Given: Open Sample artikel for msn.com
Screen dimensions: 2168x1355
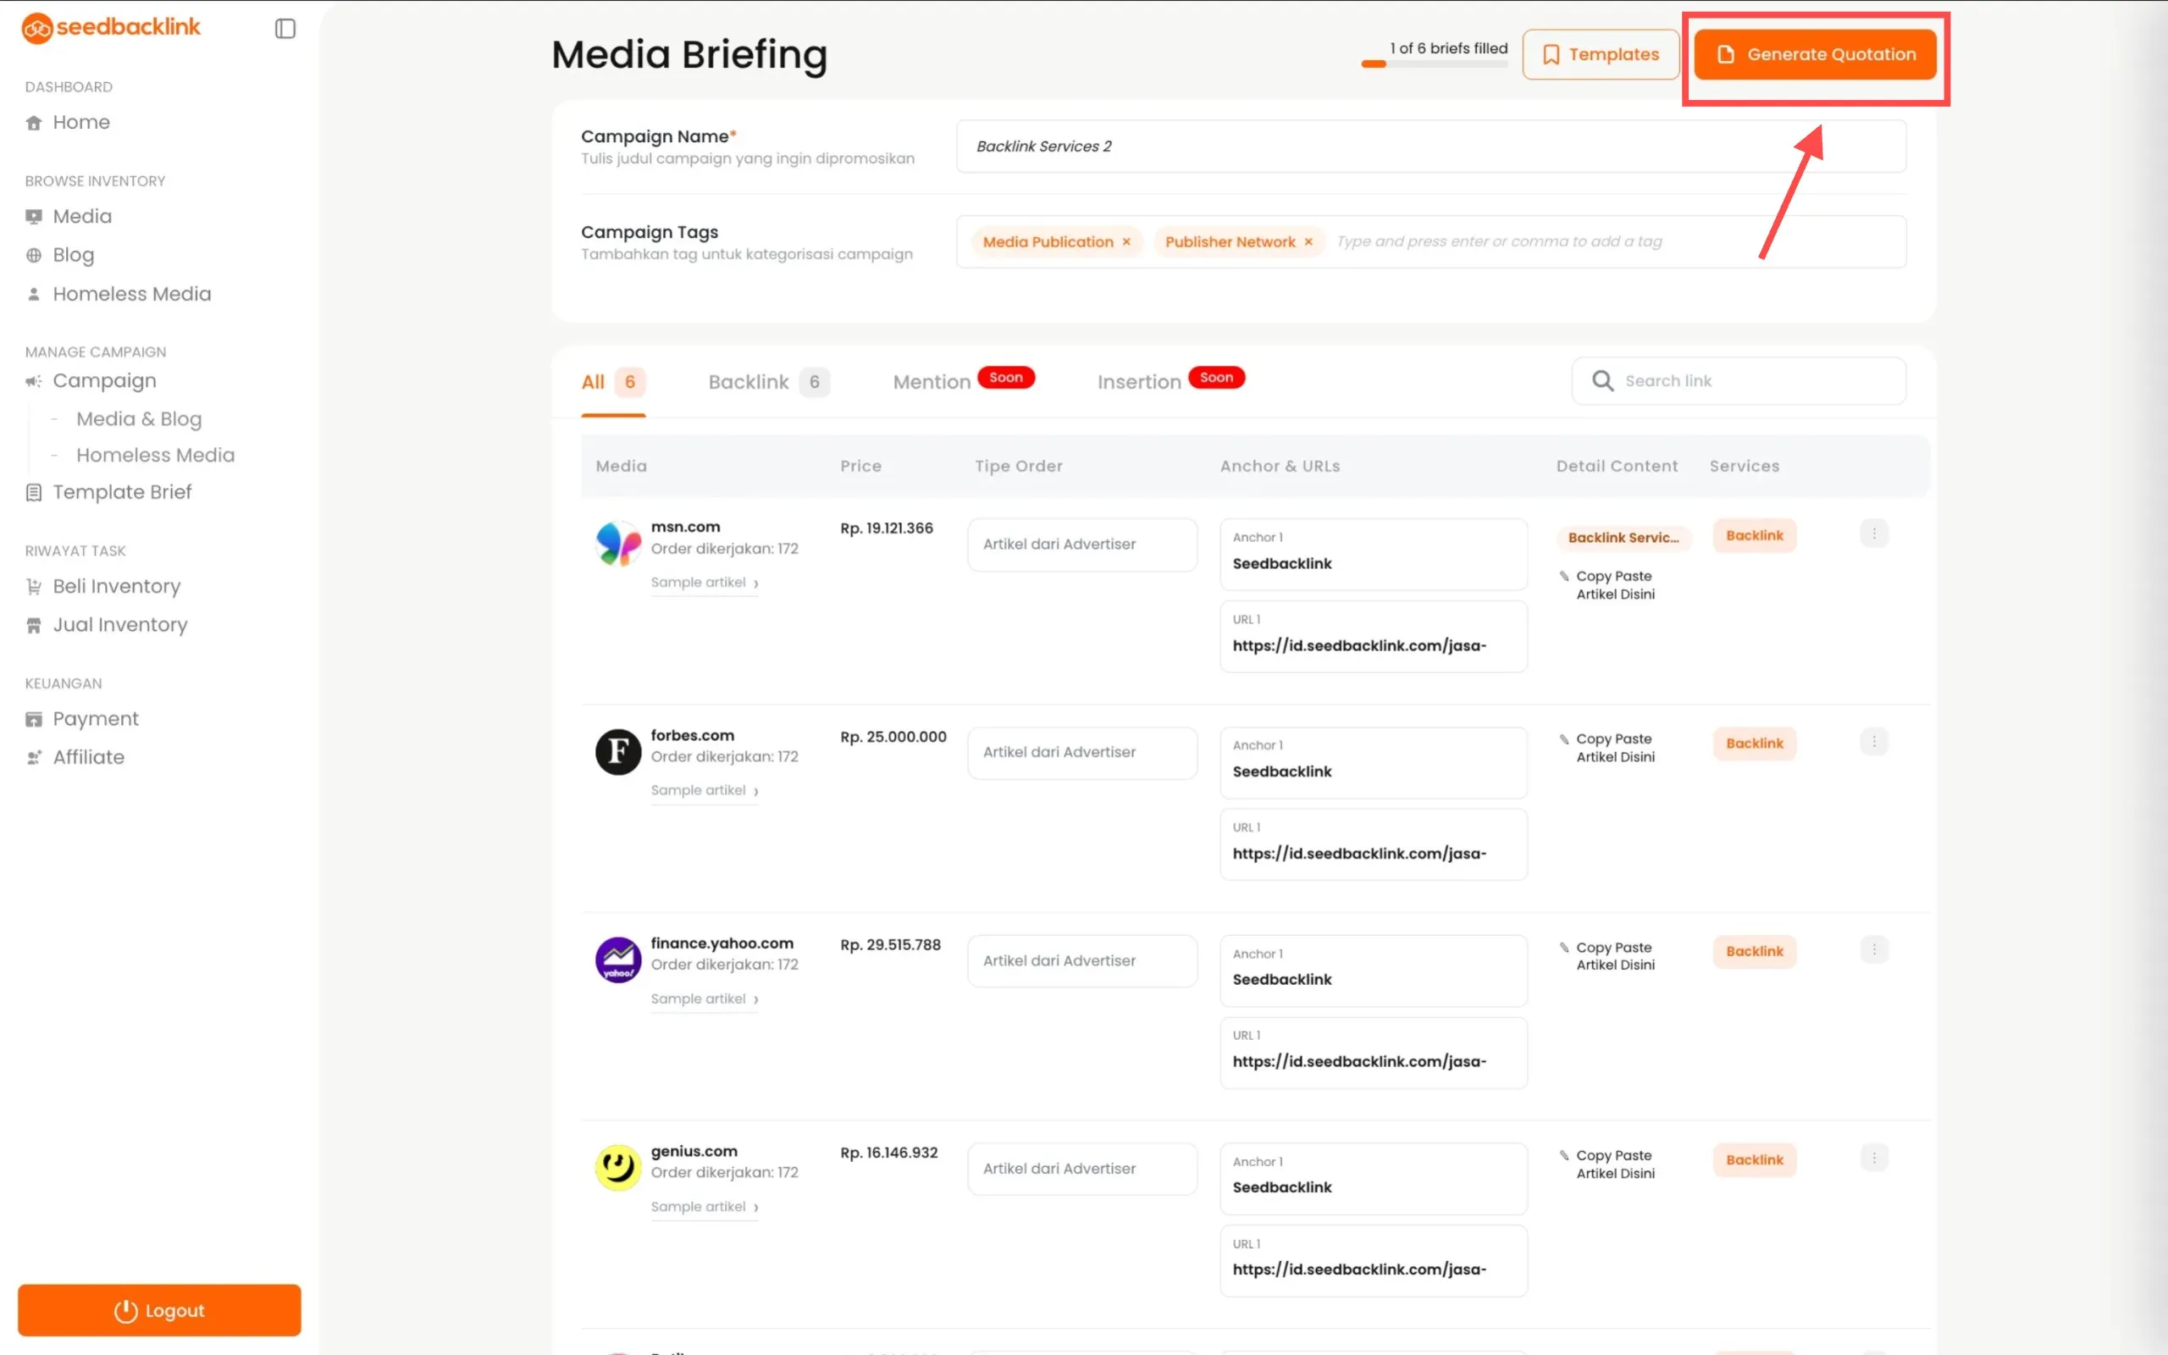Looking at the screenshot, I should pyautogui.click(x=704, y=583).
